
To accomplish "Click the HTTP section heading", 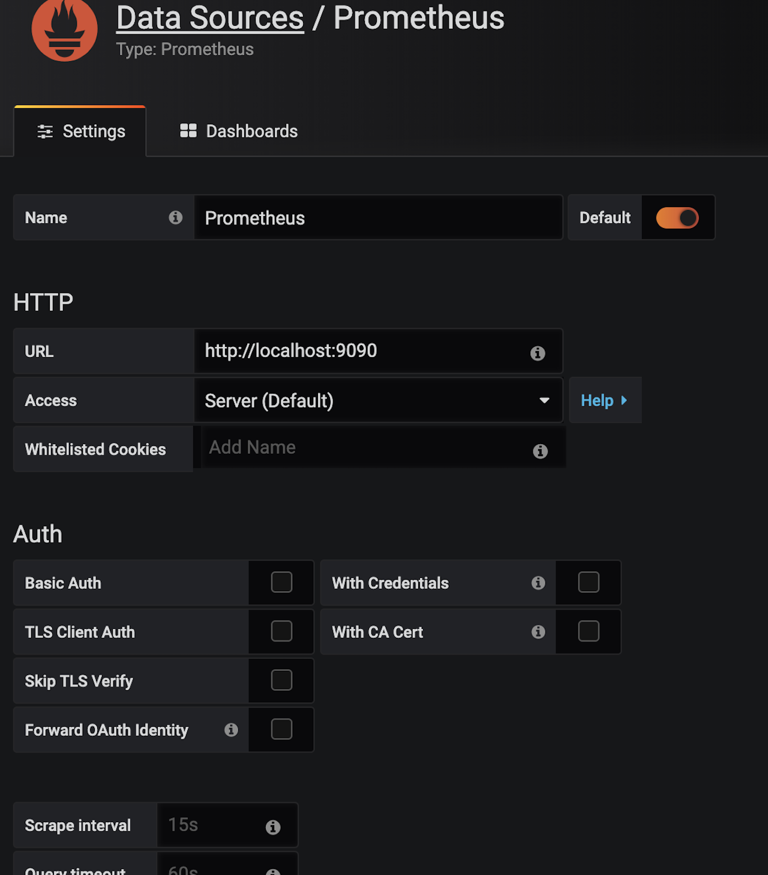I will pos(43,302).
